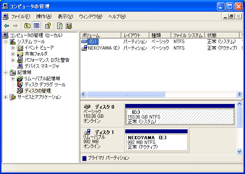Select デバイス マネージャ label in tree
Viewport: 245px width, 174px height.
pyautogui.click(x=42, y=66)
